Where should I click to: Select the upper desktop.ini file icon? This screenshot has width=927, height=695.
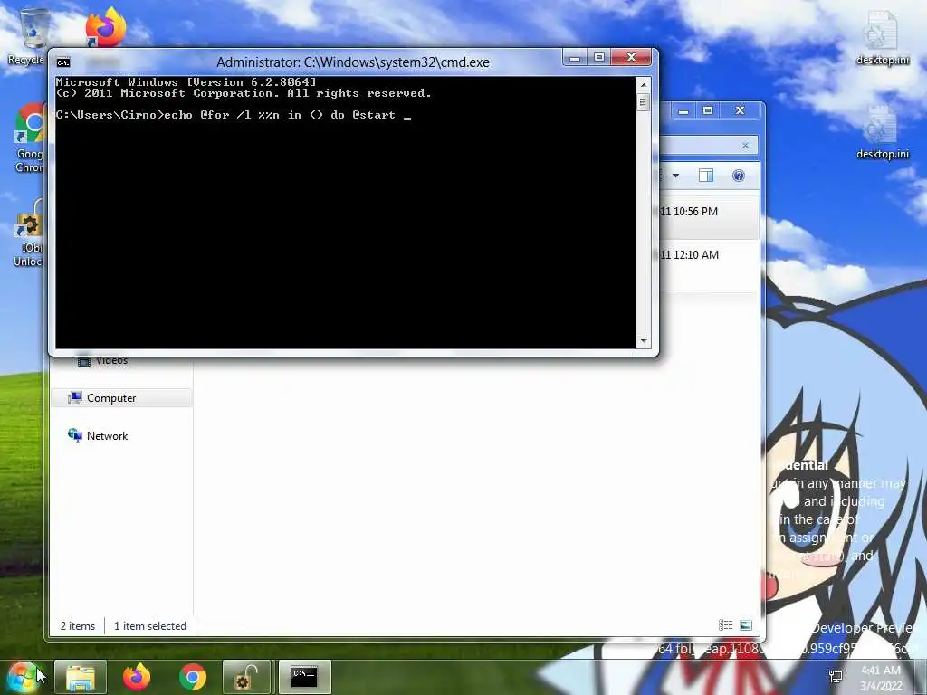882,36
